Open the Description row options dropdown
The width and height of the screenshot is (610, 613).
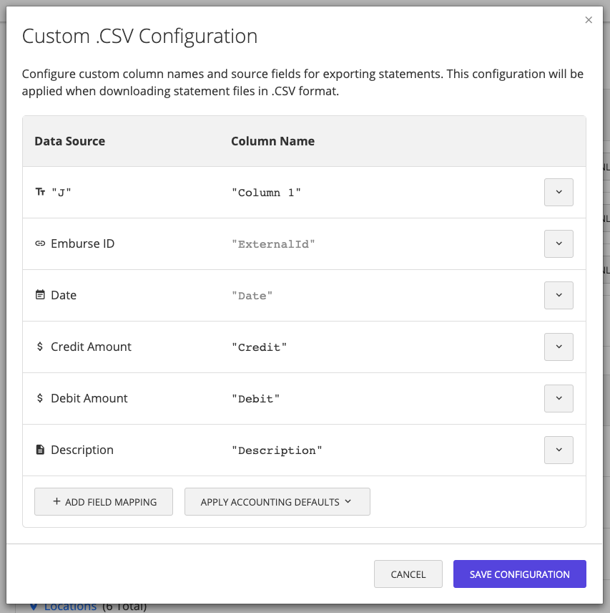[559, 450]
